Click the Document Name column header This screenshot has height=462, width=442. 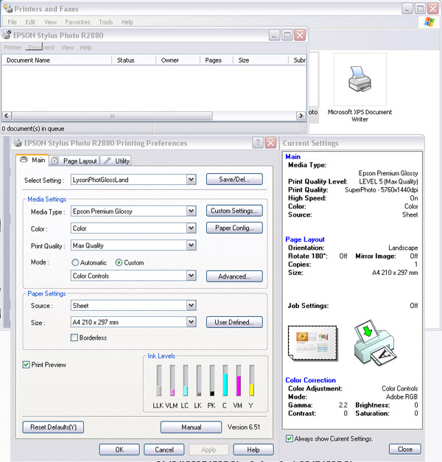click(57, 60)
